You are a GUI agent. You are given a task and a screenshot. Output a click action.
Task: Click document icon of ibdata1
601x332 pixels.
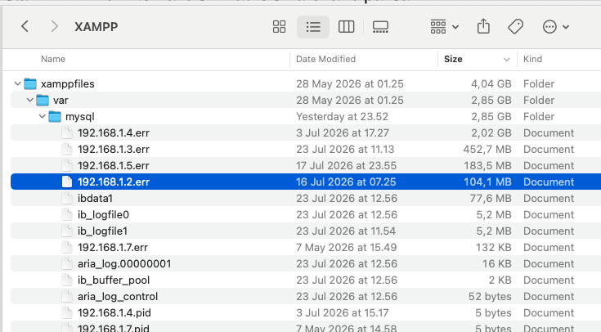pos(67,198)
